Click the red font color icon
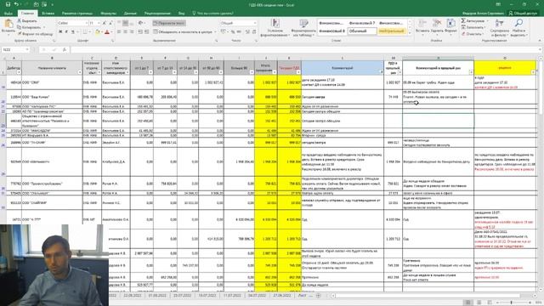 click(x=107, y=32)
